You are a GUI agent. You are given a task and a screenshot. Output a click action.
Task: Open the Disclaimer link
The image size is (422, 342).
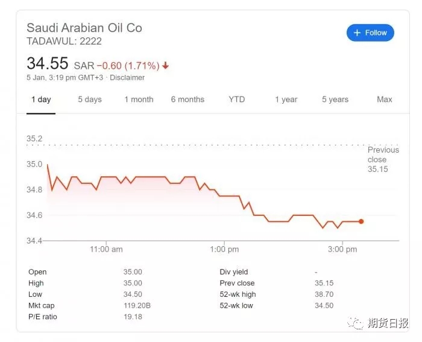[127, 78]
